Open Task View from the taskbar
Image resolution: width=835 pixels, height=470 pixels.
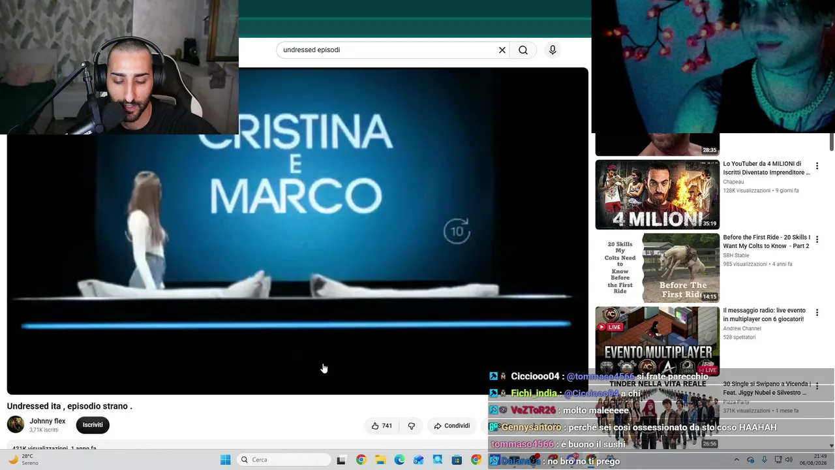click(341, 460)
